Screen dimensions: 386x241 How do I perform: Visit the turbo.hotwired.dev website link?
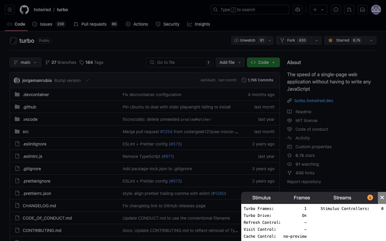click(x=314, y=101)
